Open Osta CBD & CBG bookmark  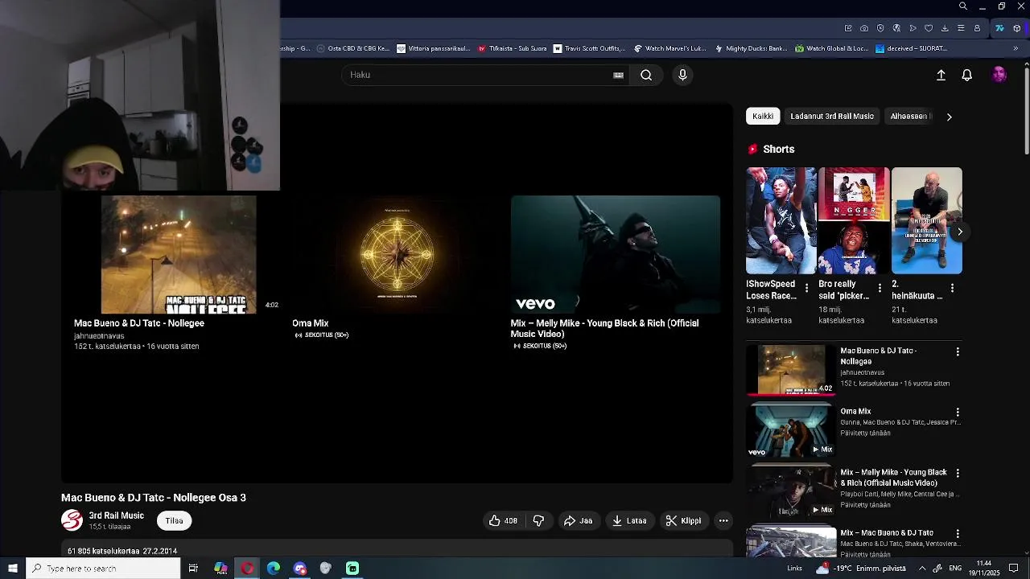(x=353, y=48)
